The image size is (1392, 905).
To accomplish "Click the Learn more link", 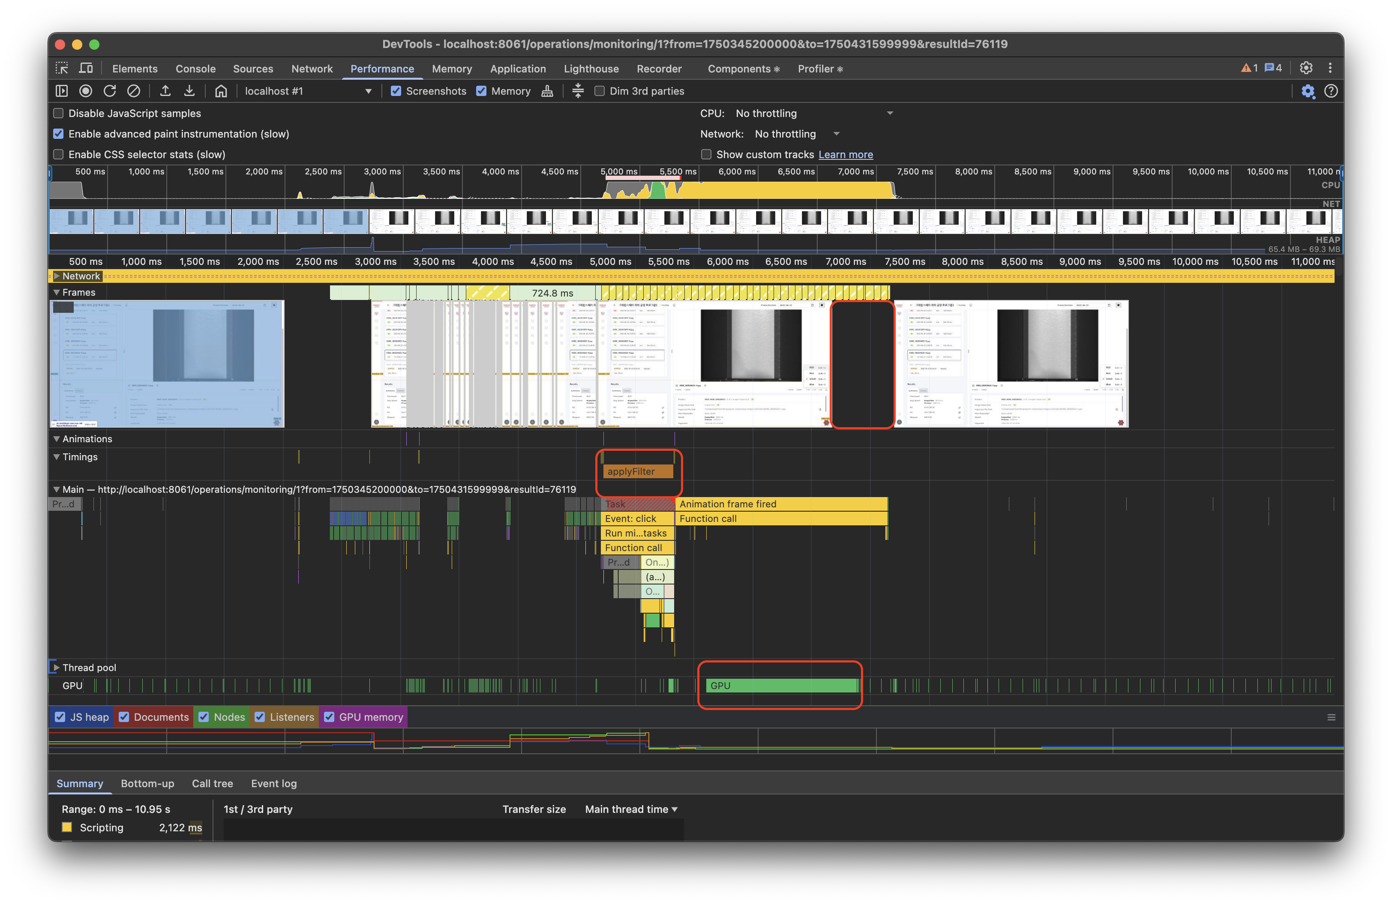I will pos(845,154).
